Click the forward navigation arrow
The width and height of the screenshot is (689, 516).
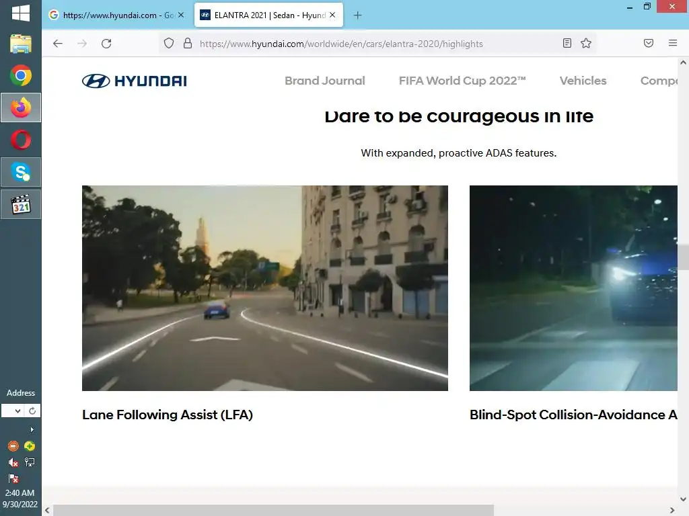click(82, 44)
